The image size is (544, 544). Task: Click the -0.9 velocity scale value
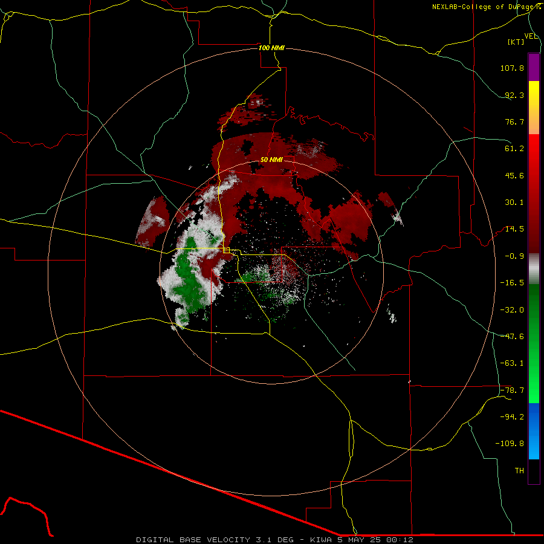pos(514,256)
